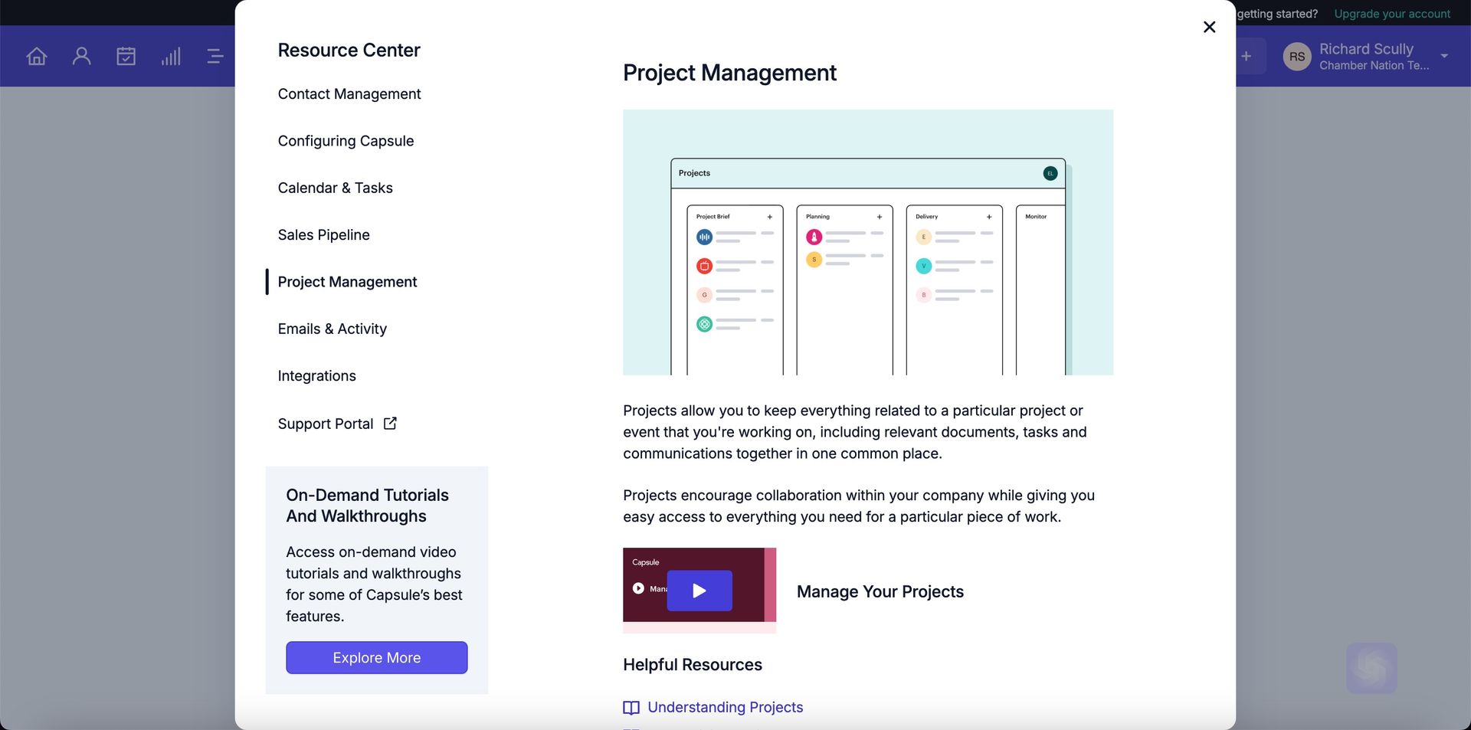Open the Support Portal link

coord(326,424)
